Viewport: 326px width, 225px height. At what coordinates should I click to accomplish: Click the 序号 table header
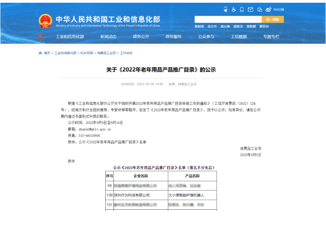tap(110, 176)
